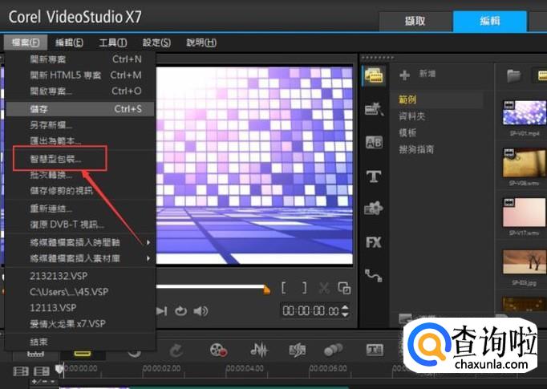The height and width of the screenshot is (389, 547).
Task: Open the Sound Mixer waveform icon
Action: 259,350
